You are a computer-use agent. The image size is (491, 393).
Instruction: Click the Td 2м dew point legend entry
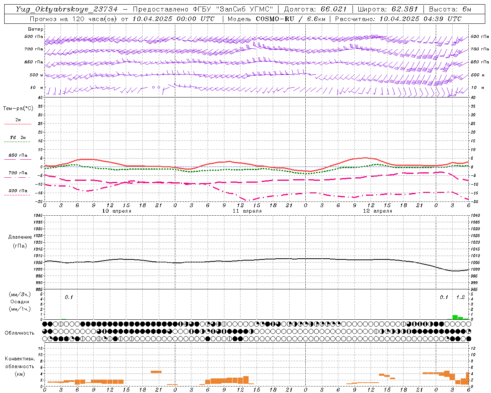pyautogui.click(x=18, y=137)
